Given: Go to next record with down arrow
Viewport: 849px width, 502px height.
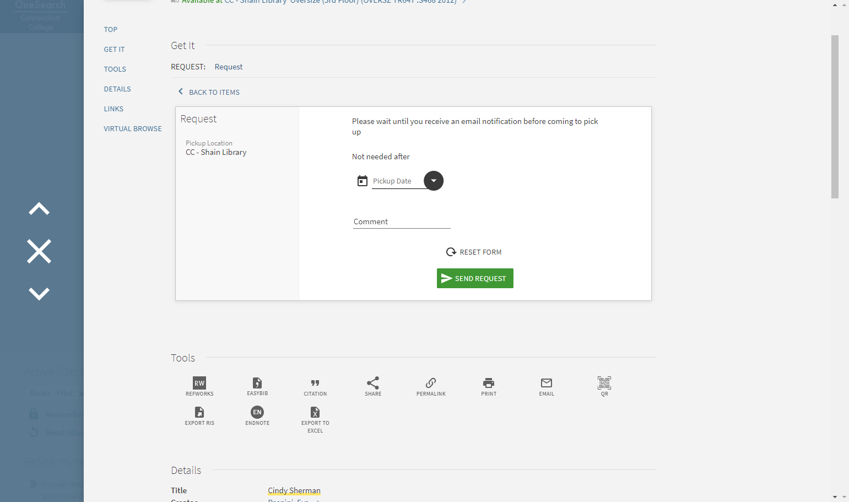Looking at the screenshot, I should 39,294.
